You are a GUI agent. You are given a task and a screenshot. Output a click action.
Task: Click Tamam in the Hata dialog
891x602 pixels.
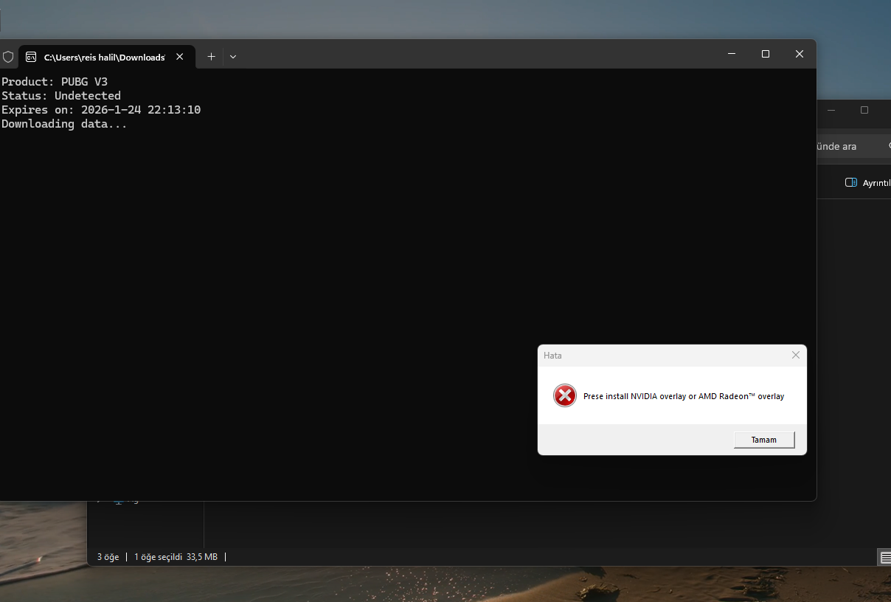click(x=764, y=440)
